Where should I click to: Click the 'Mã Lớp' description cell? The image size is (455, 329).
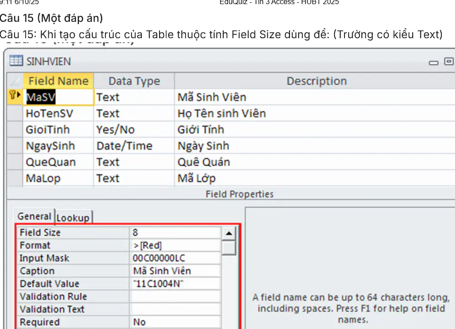[315, 178]
